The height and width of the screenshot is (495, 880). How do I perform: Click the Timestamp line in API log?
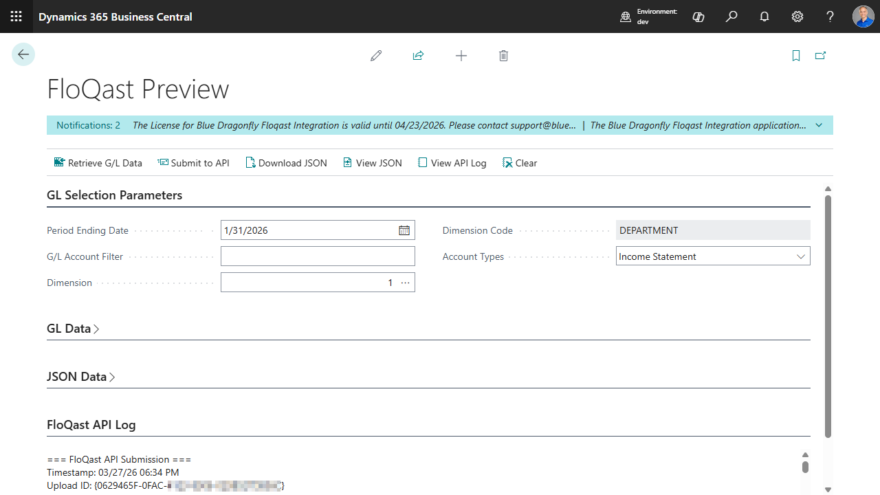[x=113, y=472]
